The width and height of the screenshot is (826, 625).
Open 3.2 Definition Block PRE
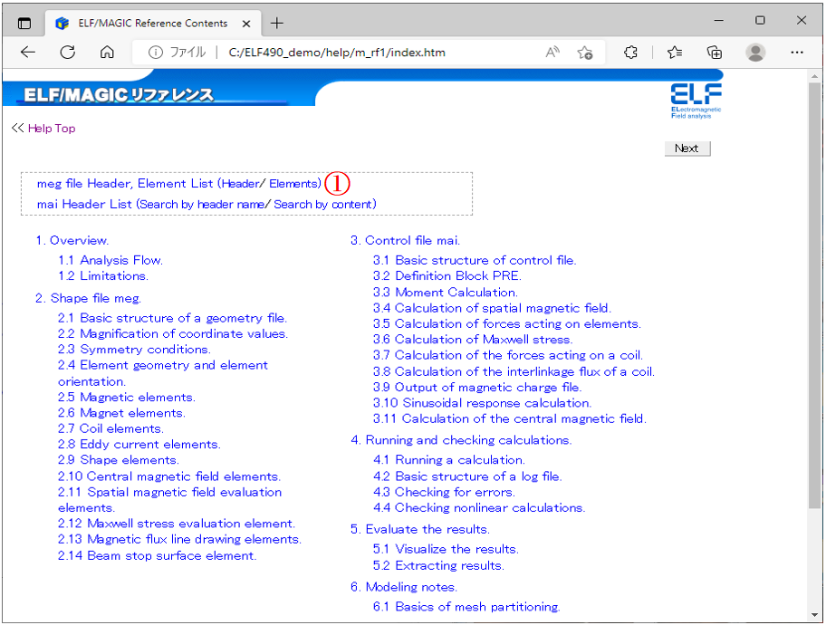pyautogui.click(x=447, y=276)
